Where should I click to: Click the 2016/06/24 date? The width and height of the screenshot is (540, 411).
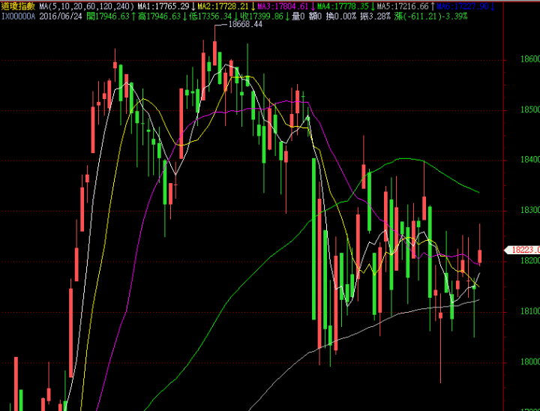[61, 16]
